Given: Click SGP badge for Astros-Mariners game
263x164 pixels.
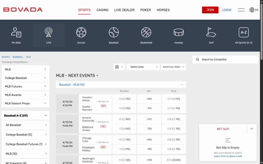Looking at the screenshot, I should pyautogui.click(x=103, y=106).
